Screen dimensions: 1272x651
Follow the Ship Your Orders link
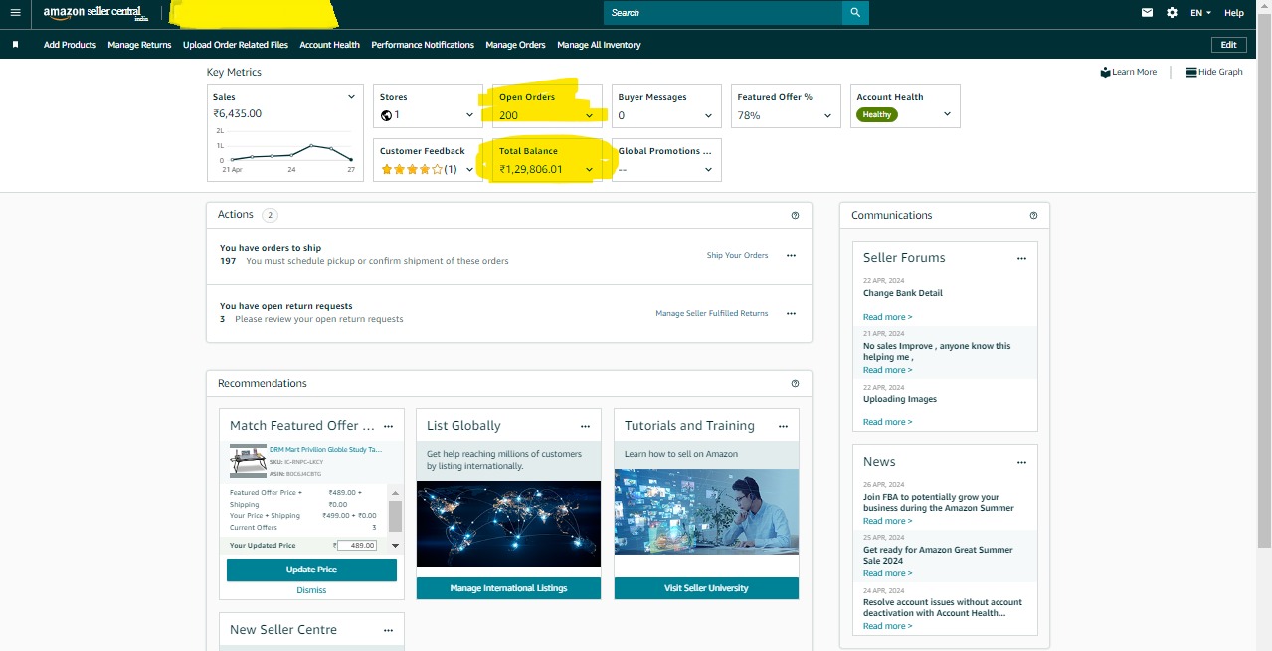coord(737,256)
